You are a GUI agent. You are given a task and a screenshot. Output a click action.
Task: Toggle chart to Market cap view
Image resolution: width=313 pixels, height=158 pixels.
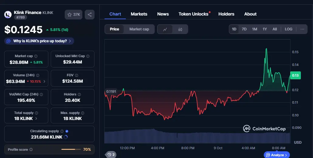139,29
